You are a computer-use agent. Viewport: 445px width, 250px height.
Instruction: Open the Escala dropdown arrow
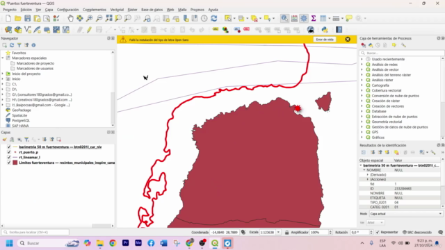tap(278, 233)
